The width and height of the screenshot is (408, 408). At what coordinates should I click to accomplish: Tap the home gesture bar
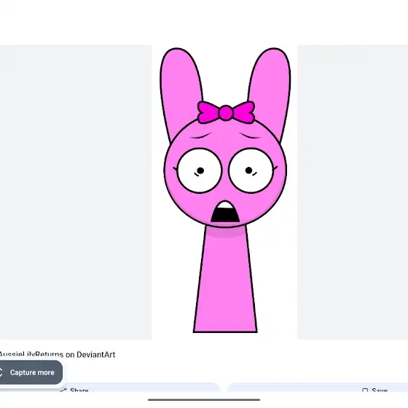pyautogui.click(x=204, y=400)
